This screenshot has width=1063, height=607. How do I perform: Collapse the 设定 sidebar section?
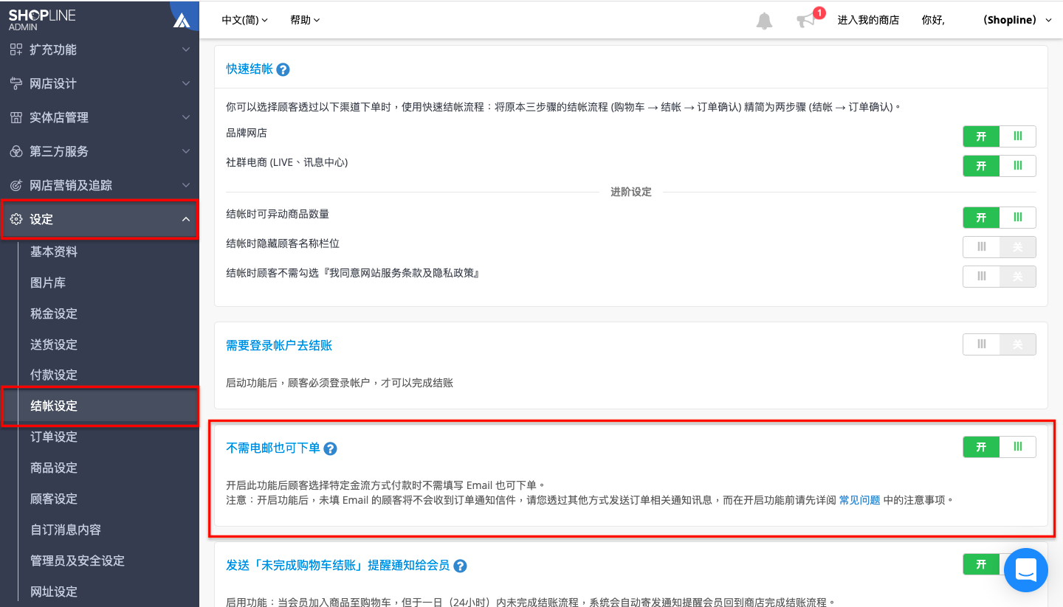tap(100, 219)
